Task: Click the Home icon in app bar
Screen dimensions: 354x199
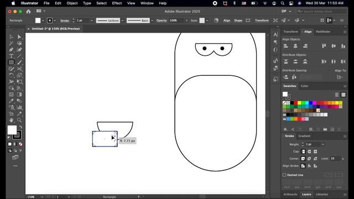Action: 28,11
